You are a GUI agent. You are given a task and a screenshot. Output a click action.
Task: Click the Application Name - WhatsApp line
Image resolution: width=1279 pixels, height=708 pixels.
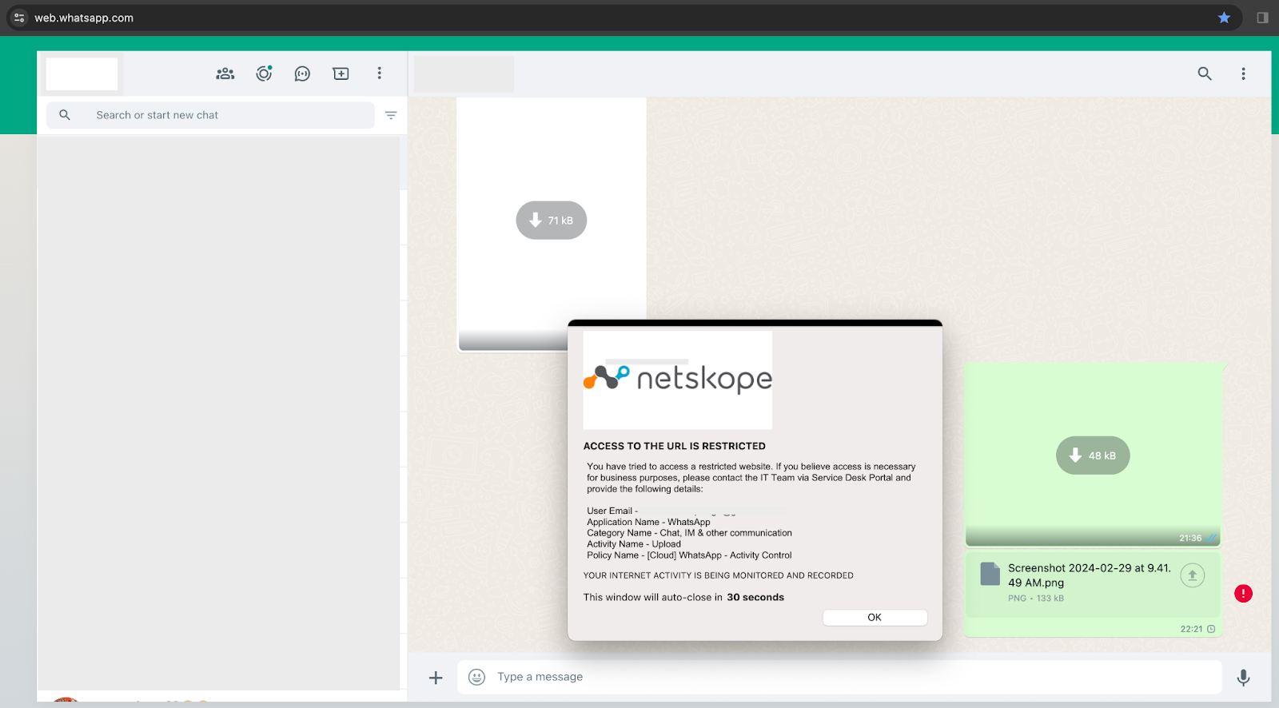coord(648,522)
